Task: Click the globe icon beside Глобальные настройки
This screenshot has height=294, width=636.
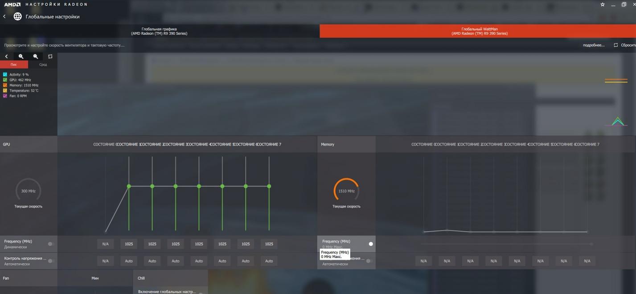Action: pos(17,16)
